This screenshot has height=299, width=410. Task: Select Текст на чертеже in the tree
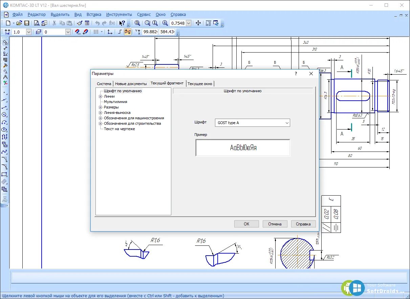click(119, 129)
